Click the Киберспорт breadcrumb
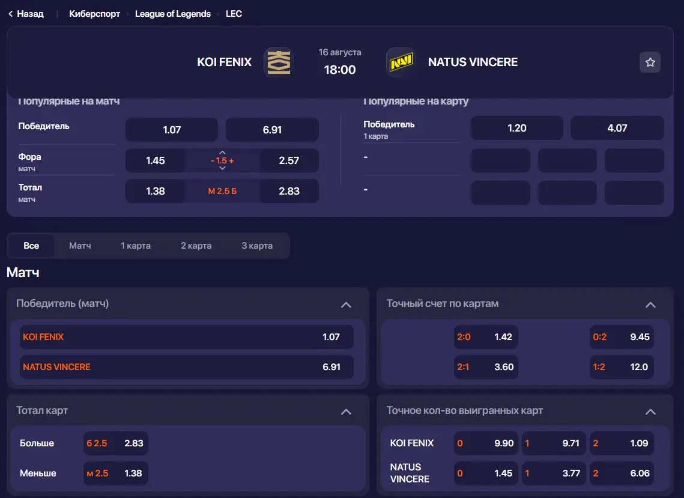The image size is (684, 498). pos(94,13)
